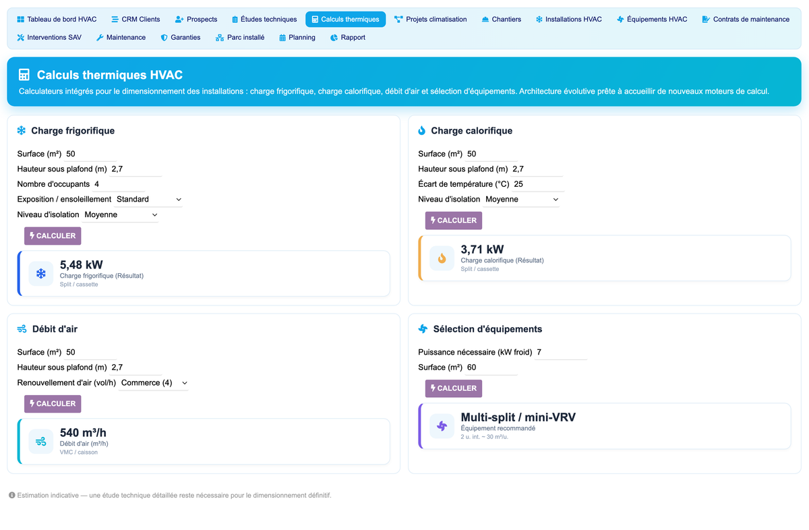Click the wind icon beside Débit d'air heading

click(x=22, y=329)
